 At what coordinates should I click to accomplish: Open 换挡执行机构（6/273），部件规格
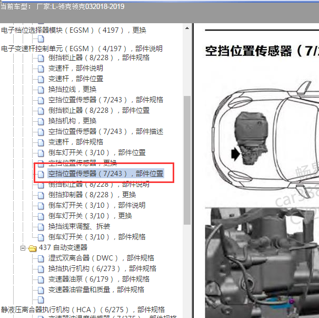[x=102, y=268]
